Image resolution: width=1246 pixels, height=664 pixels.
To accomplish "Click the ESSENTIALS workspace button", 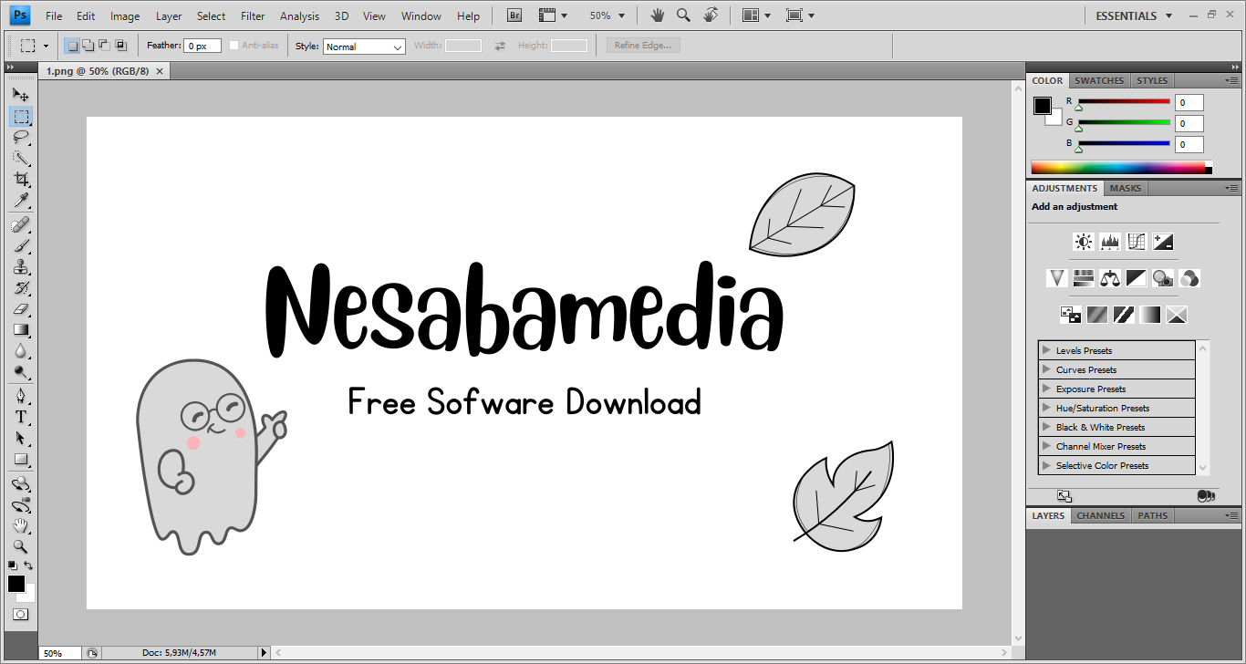I will (x=1134, y=16).
